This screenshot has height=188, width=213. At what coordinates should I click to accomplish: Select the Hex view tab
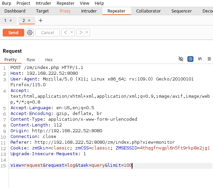49,60
